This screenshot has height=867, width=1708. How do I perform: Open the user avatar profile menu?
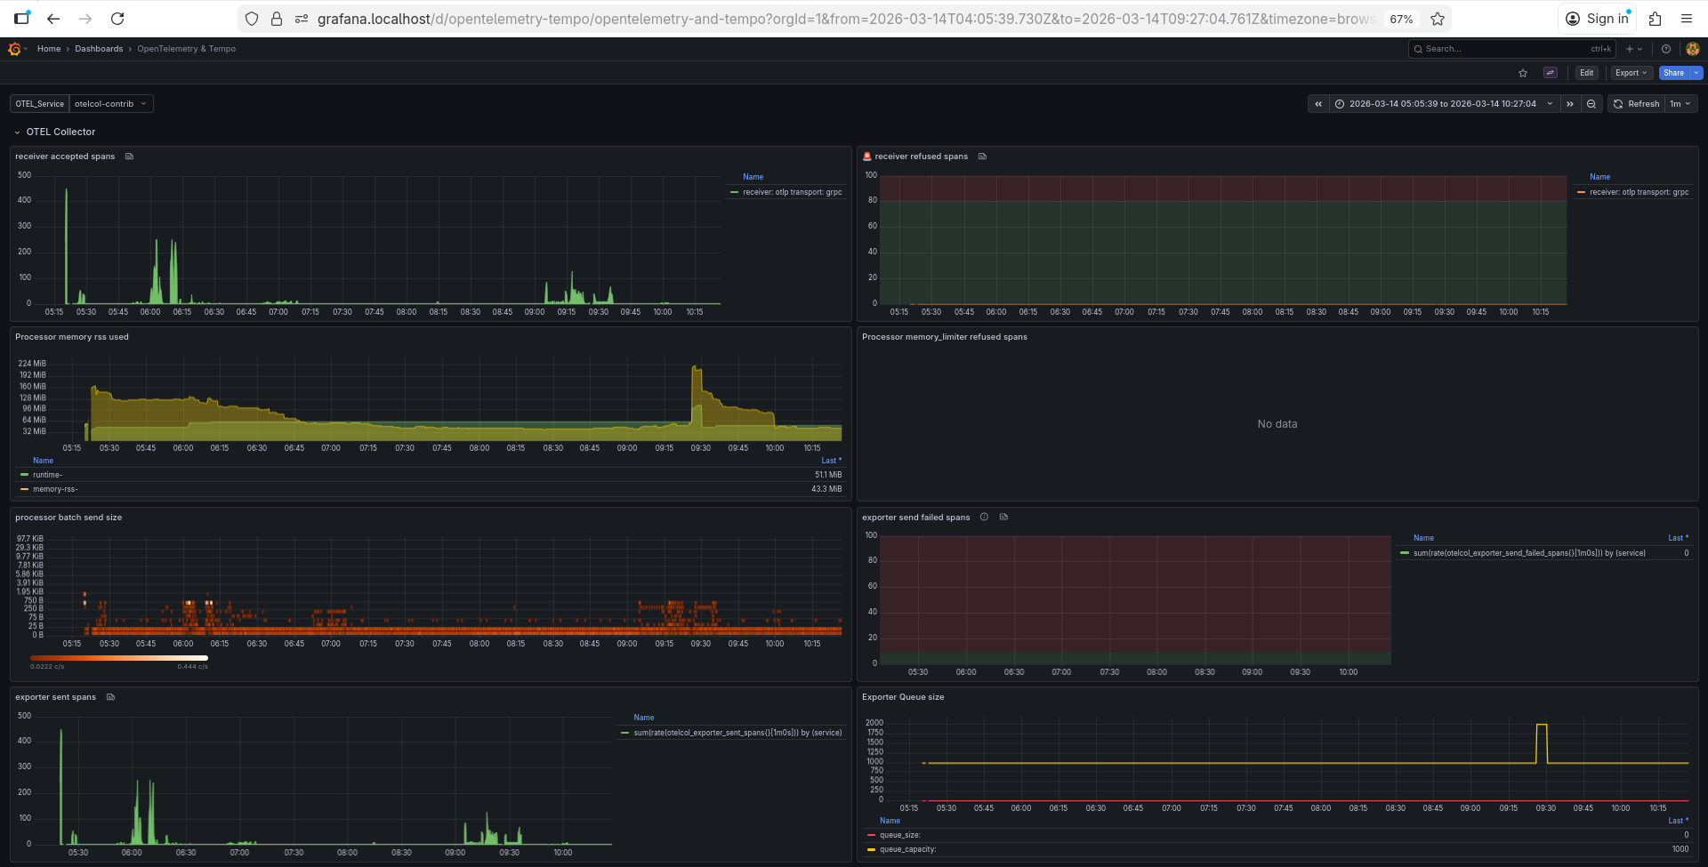click(x=1692, y=49)
